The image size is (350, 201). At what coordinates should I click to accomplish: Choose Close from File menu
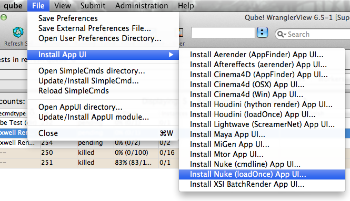coord(103,133)
